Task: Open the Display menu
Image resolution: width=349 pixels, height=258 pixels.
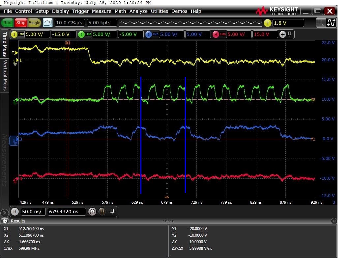Action: 60,11
